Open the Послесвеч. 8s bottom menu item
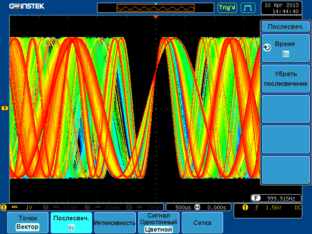The image size is (312, 234). coord(71,223)
